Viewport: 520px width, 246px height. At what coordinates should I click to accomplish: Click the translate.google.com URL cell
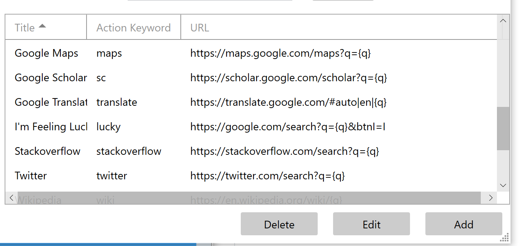288,102
